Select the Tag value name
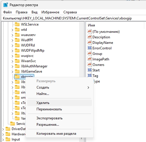This screenshot has width=146, height=142. point(95,76)
